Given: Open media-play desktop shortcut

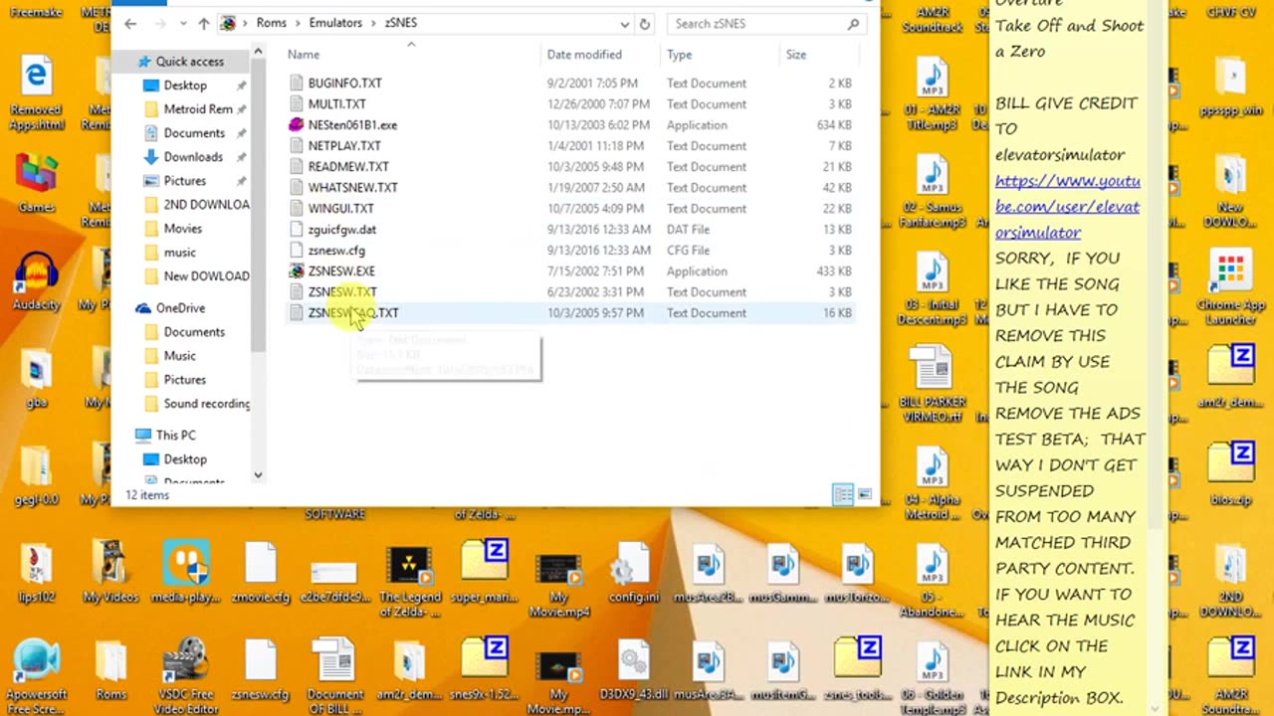Looking at the screenshot, I should tap(185, 573).
